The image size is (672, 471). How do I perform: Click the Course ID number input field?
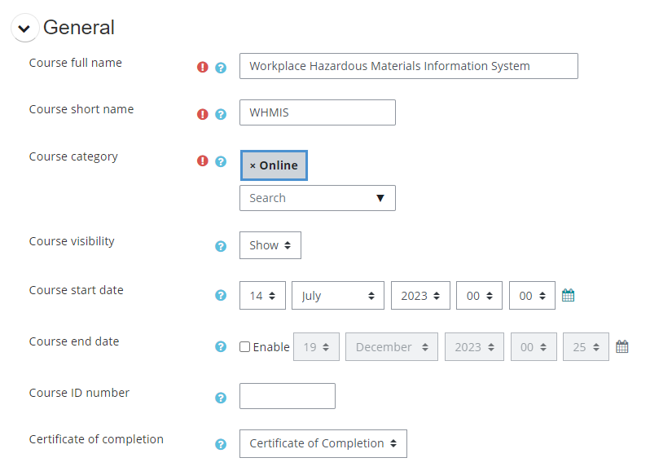287,396
